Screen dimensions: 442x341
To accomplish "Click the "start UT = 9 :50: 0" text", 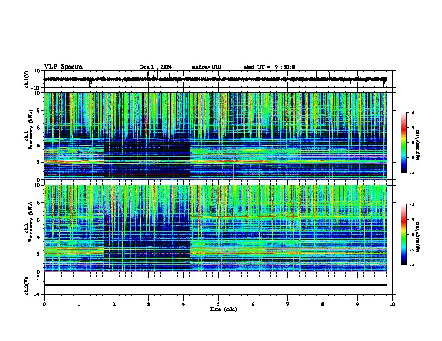I will click(x=270, y=67).
